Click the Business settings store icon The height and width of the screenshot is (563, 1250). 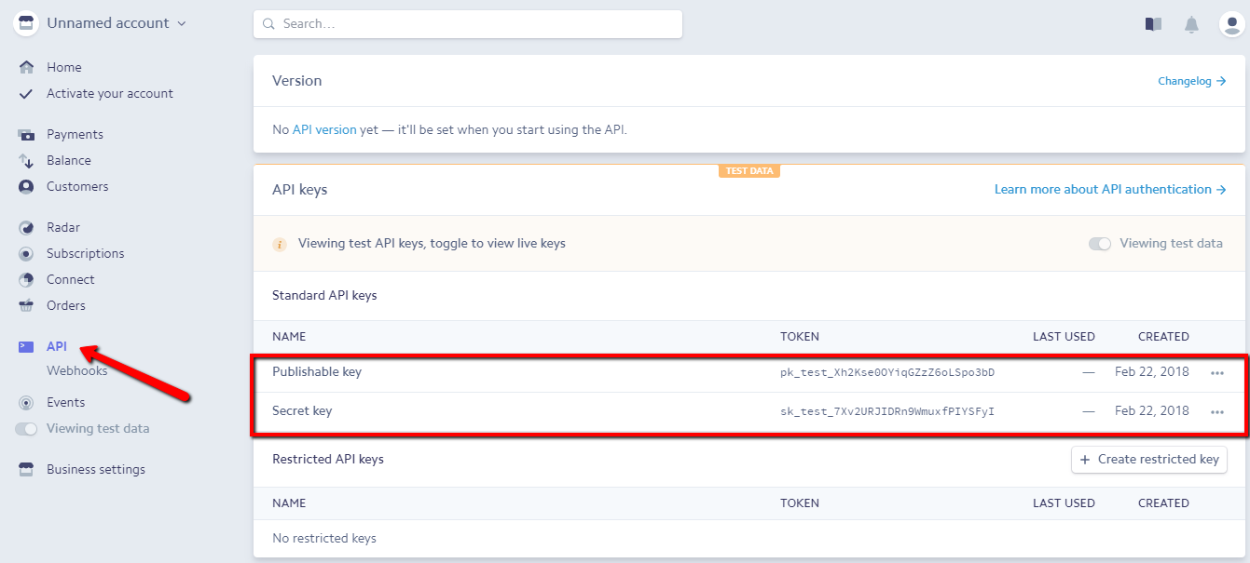click(26, 470)
